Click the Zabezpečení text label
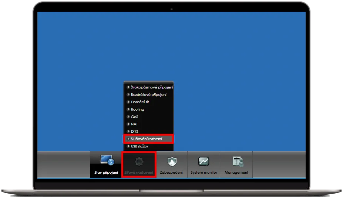Screen dimensions: 343x198 171,173
